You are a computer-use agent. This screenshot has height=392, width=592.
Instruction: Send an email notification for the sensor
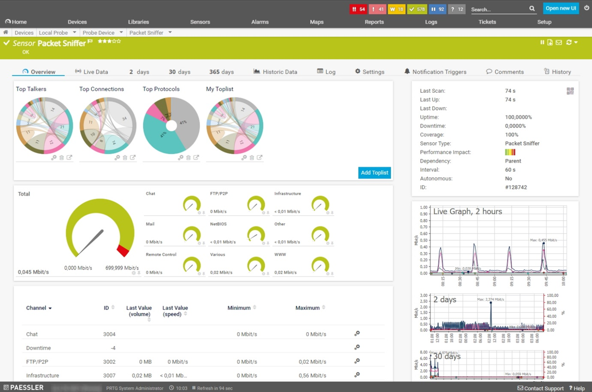[x=559, y=42]
